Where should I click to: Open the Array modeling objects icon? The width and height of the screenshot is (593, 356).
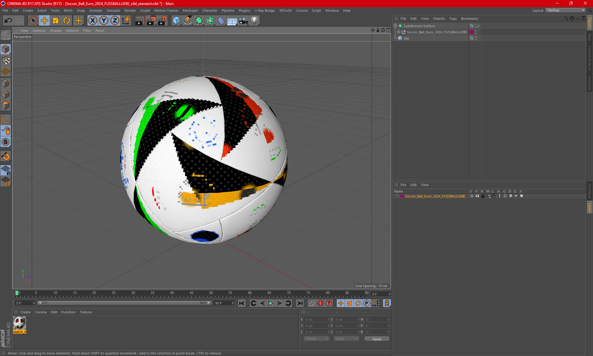point(210,21)
